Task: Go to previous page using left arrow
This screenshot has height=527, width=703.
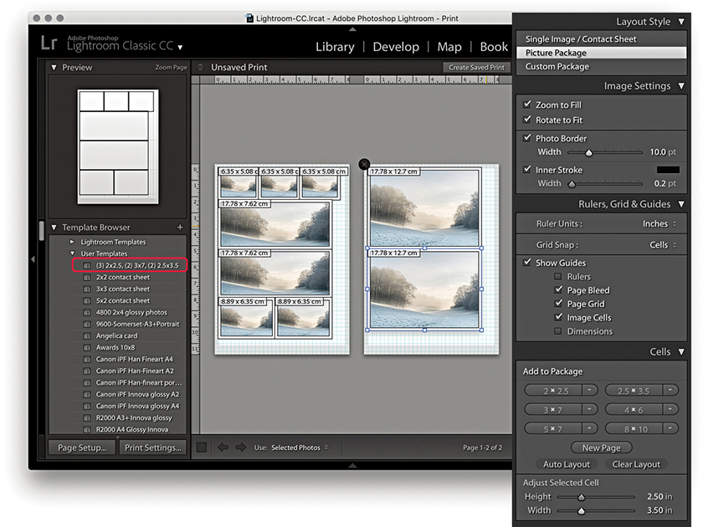Action: (223, 448)
